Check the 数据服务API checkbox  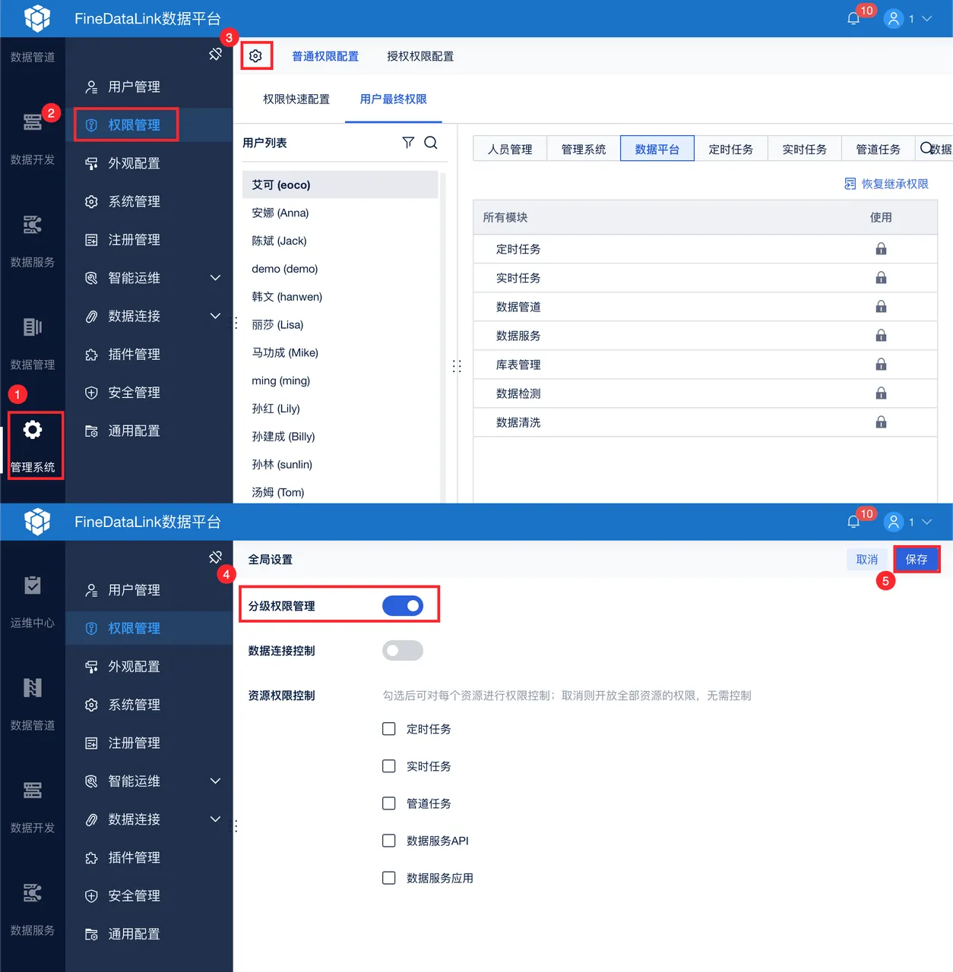[389, 841]
